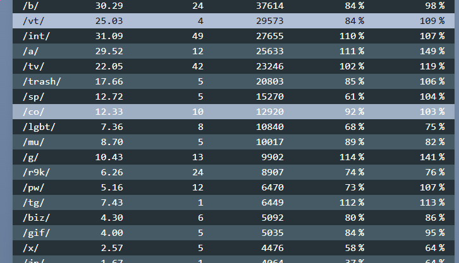The height and width of the screenshot is (263, 459).
Task: Click the 5.16 value in /pw/ row
Action: 112,187
